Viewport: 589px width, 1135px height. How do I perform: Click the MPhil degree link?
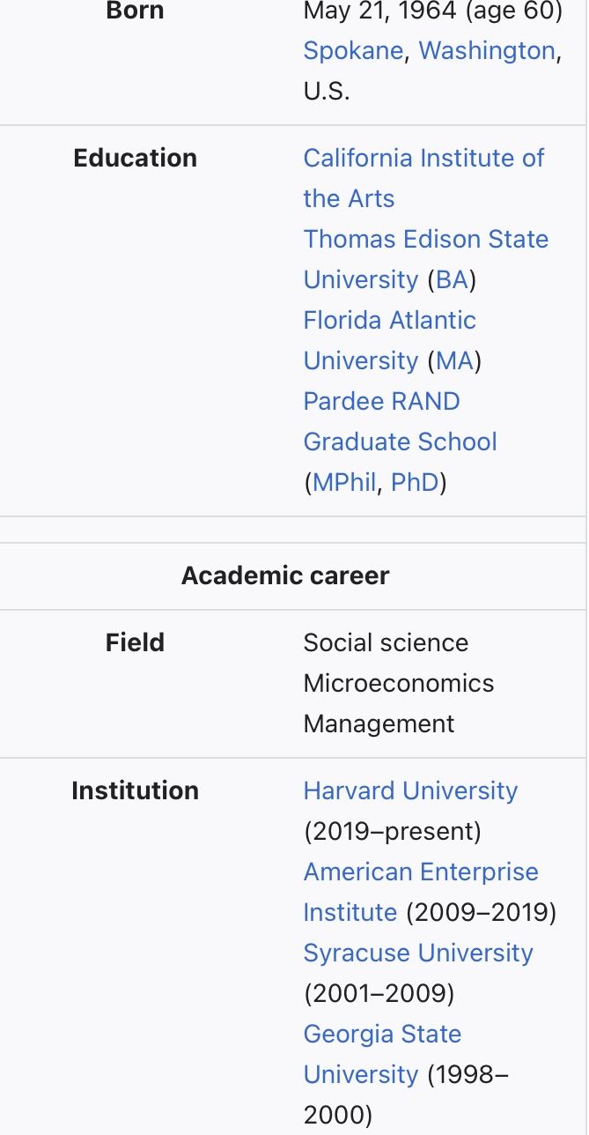coord(344,483)
